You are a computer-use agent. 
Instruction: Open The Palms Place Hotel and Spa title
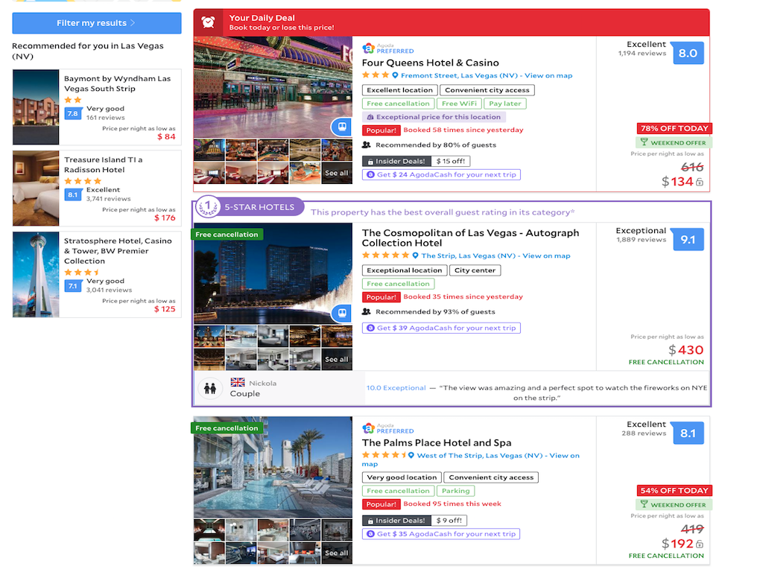pos(437,442)
